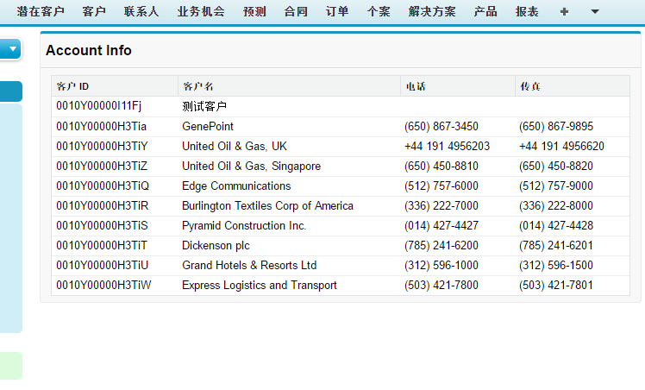Select account ID 0010Y00000H3Tia
This screenshot has width=645, height=390.
click(101, 126)
